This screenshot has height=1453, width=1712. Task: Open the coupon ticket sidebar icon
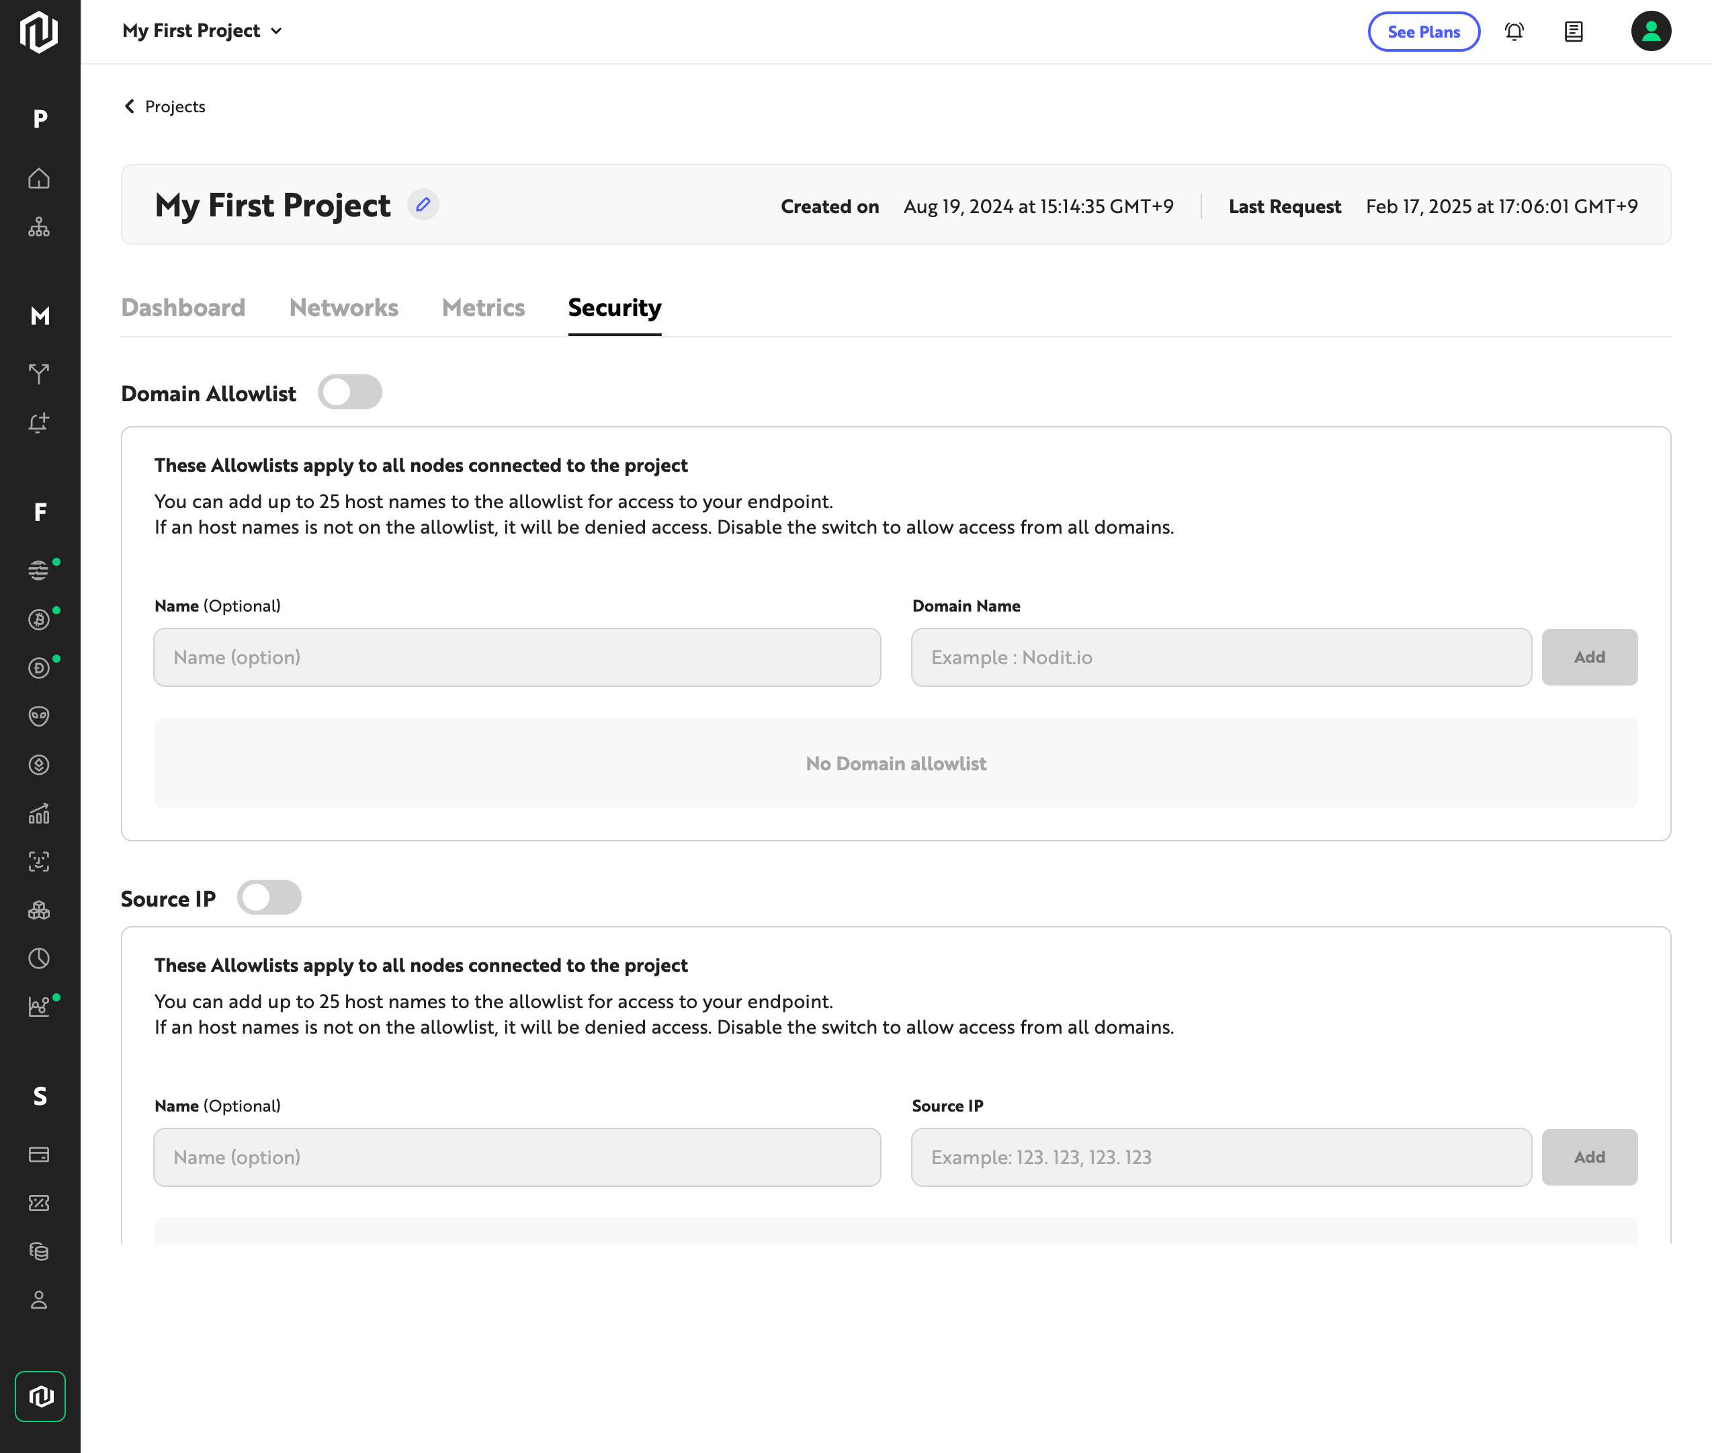39,1204
